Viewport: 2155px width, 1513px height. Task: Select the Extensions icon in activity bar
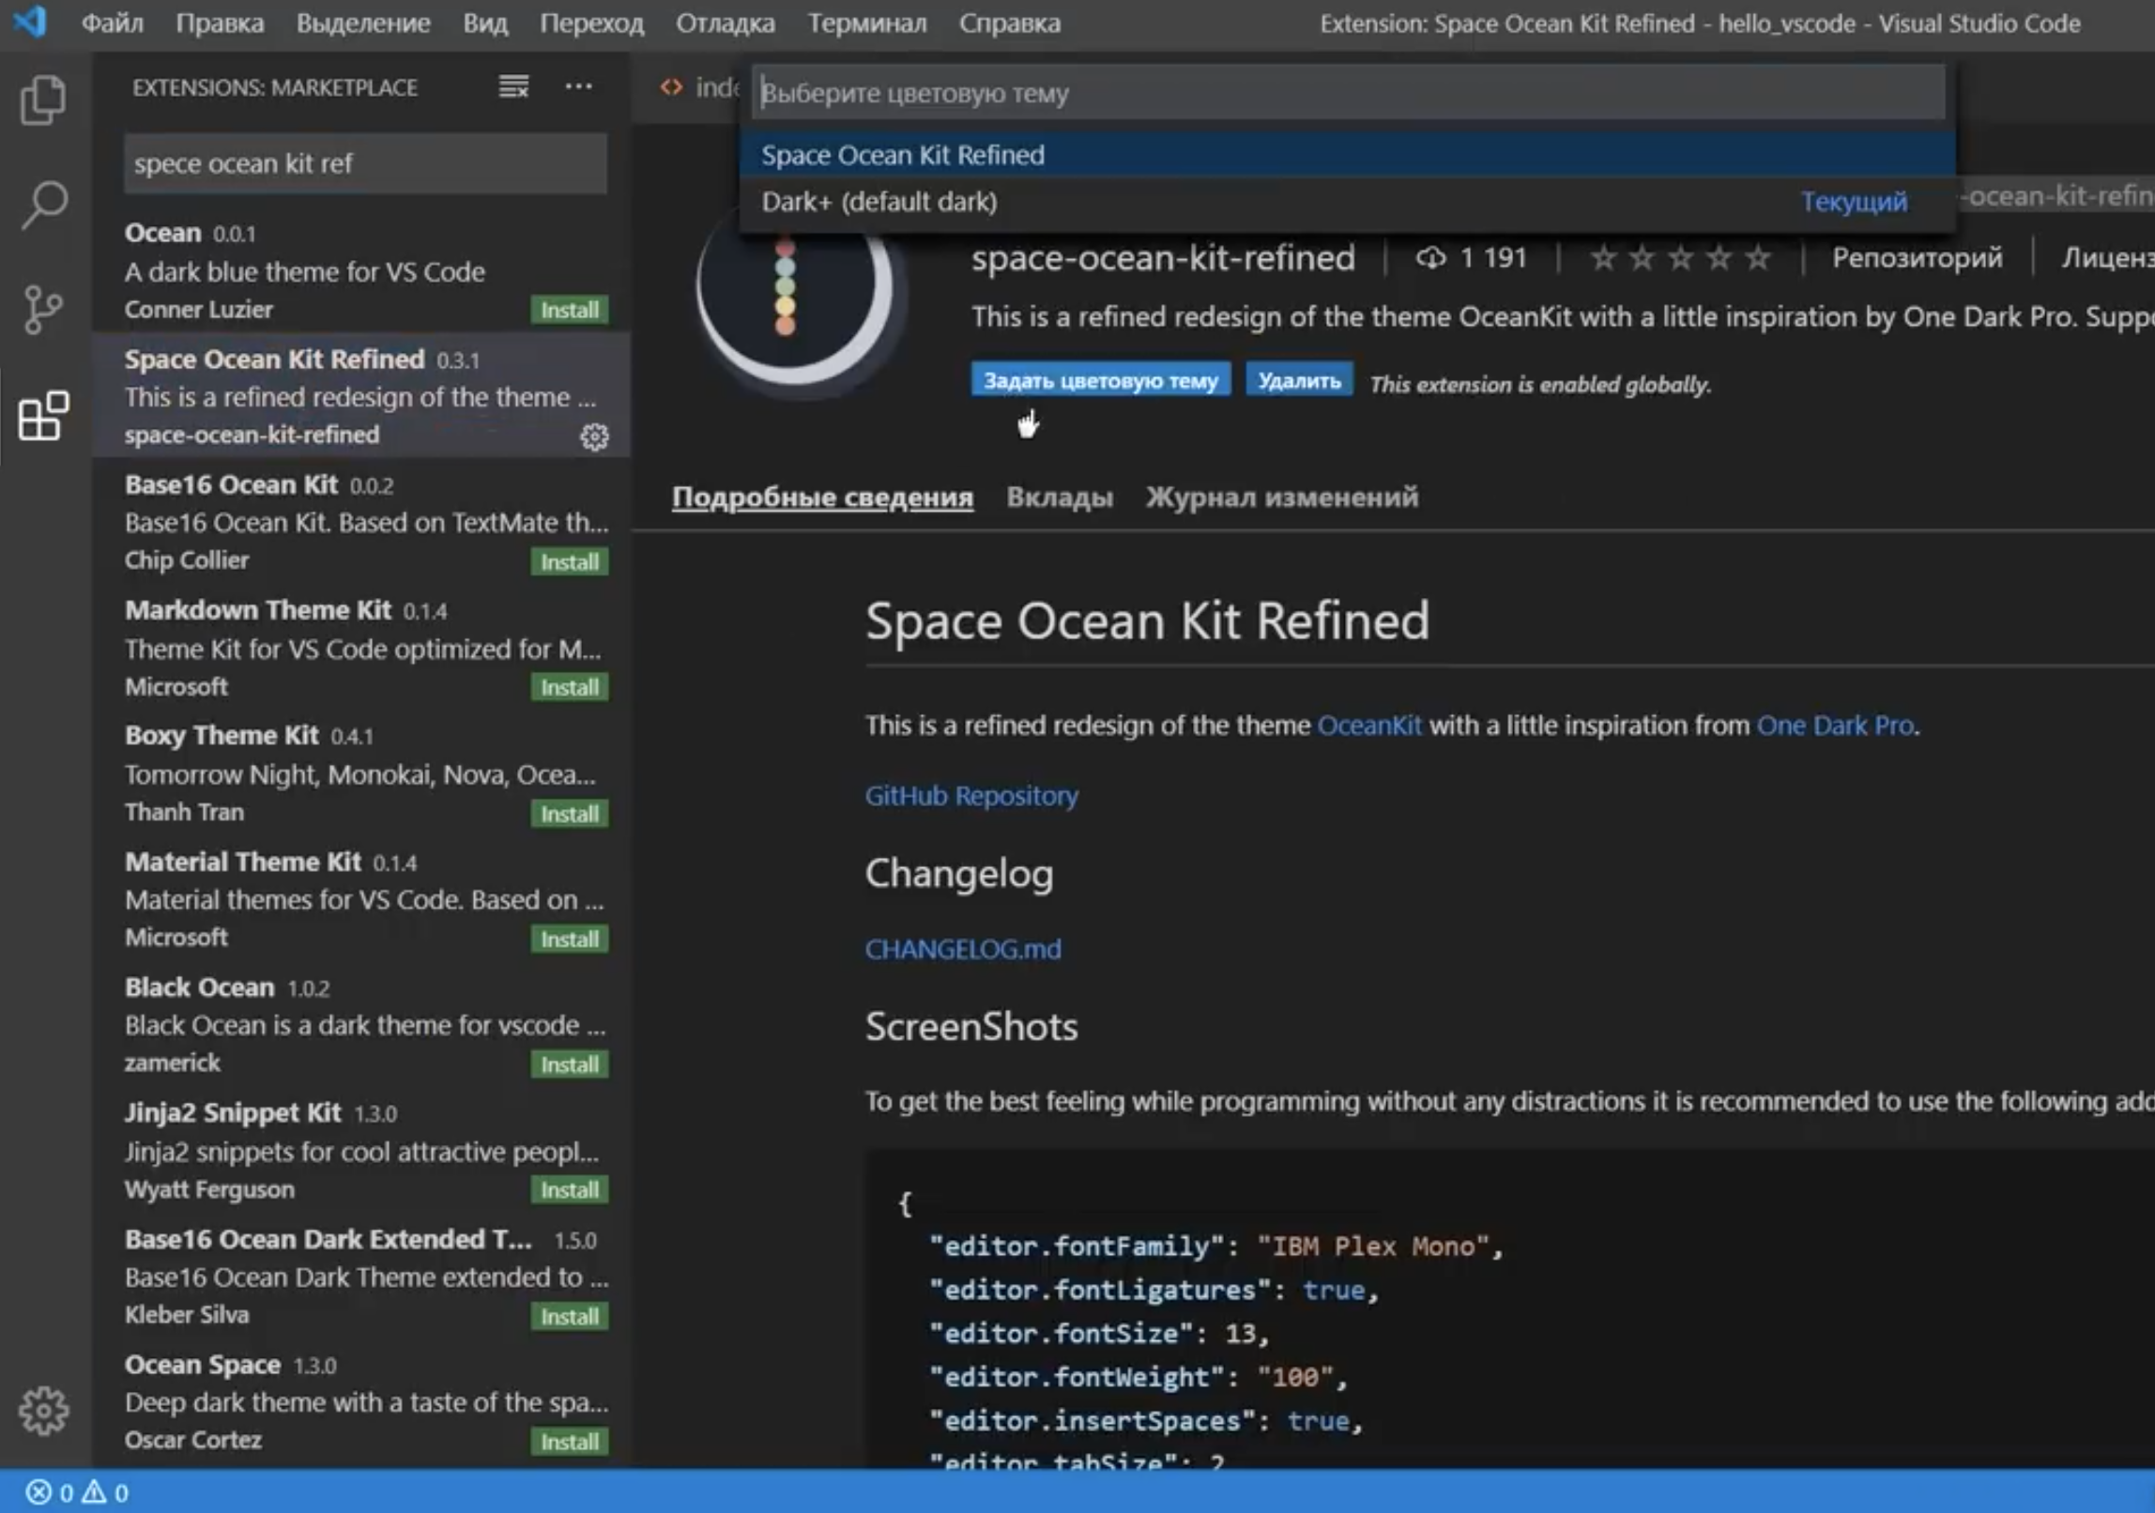(43, 416)
